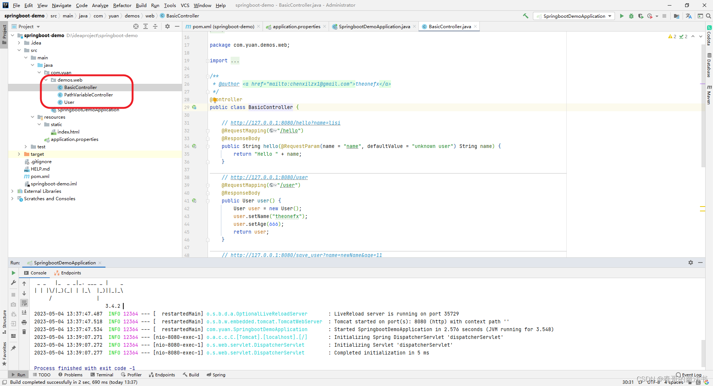This screenshot has height=386, width=713.
Task: Pin the Run tab with pin icon
Action: (13, 348)
